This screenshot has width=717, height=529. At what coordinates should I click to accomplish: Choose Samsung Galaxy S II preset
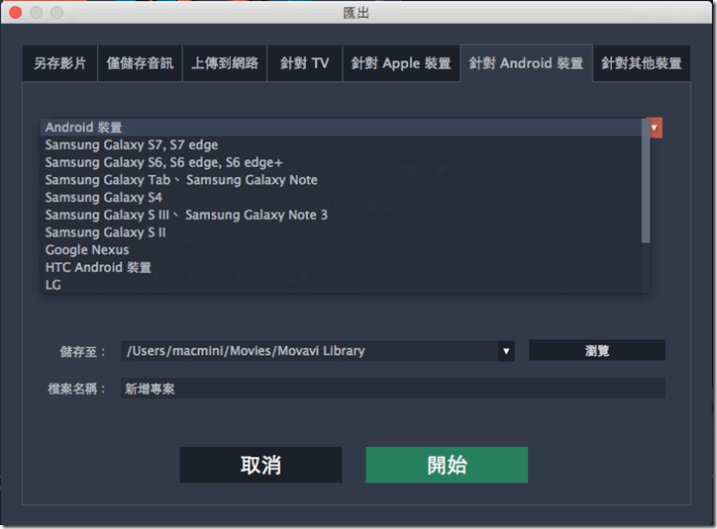(341, 232)
